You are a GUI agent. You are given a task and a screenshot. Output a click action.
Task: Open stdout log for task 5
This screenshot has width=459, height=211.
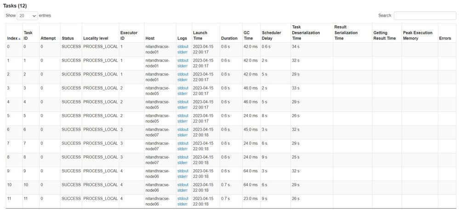coord(182,116)
